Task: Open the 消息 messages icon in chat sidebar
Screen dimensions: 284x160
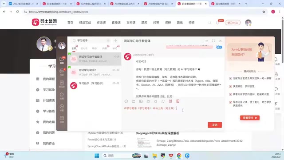Action: [62, 60]
